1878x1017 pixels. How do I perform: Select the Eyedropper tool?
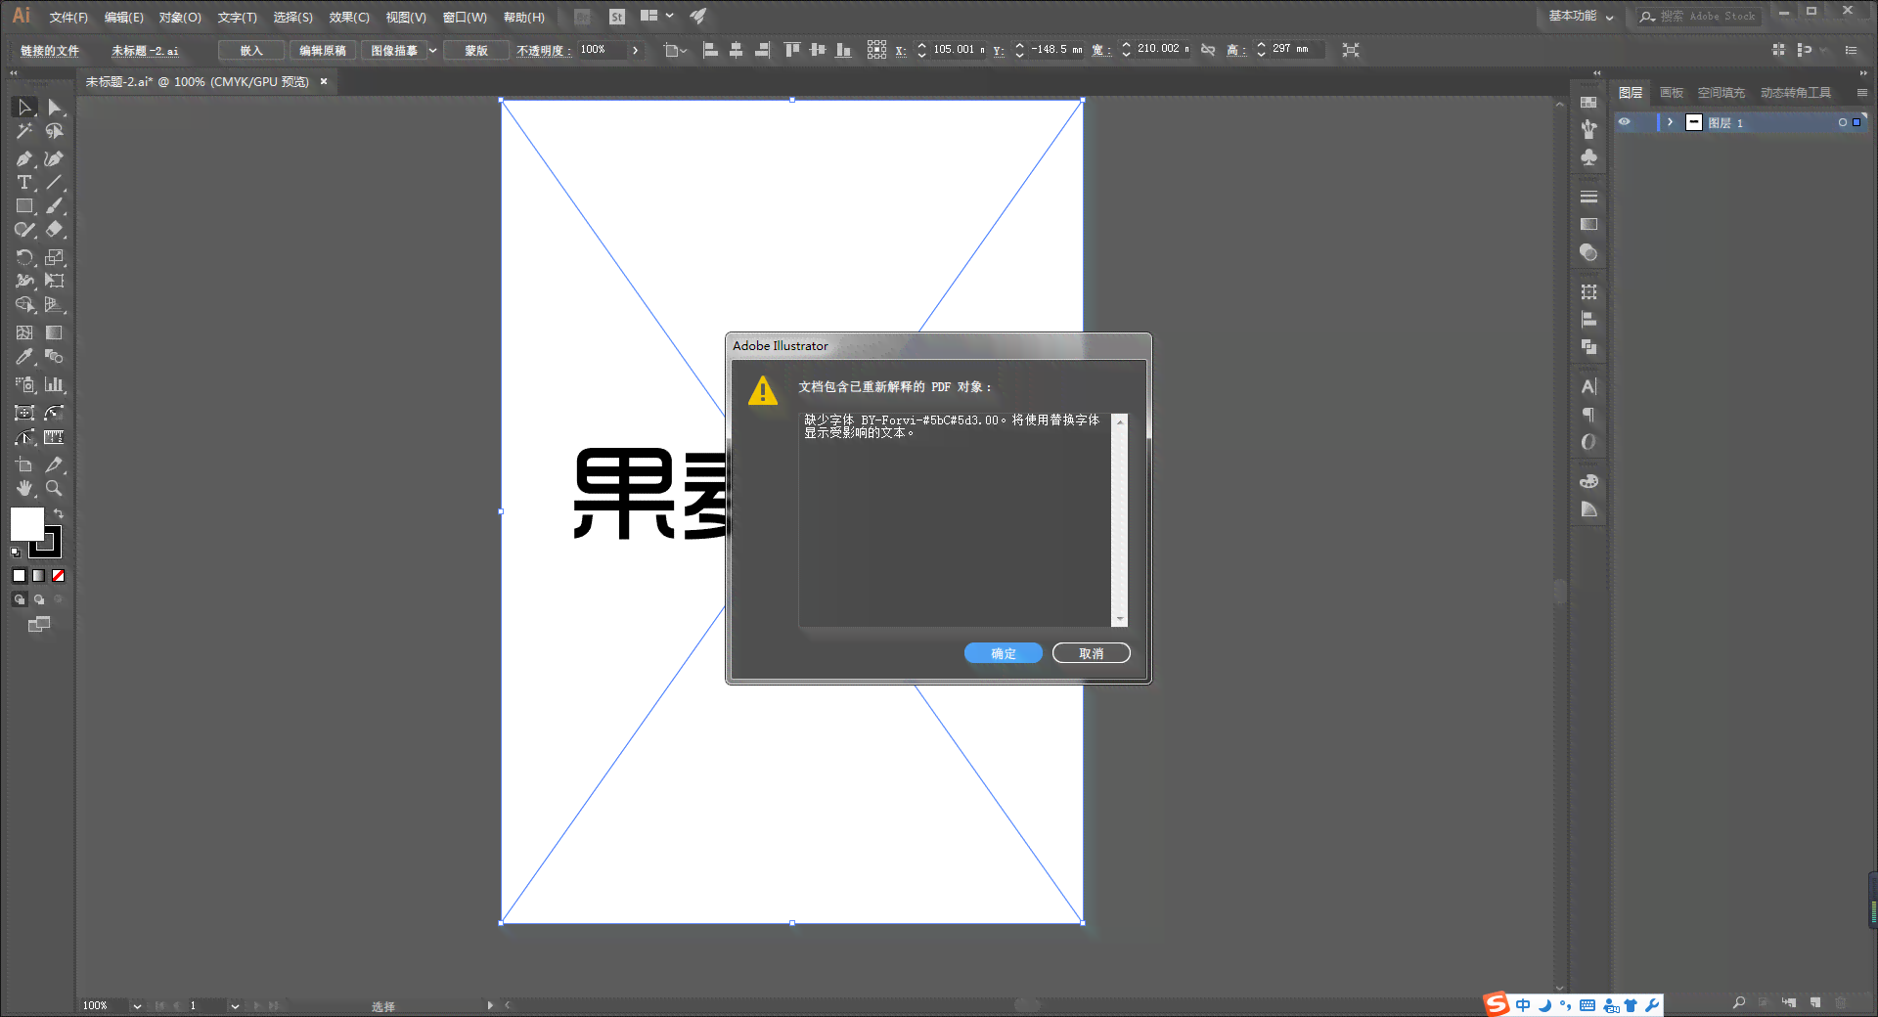[24, 357]
